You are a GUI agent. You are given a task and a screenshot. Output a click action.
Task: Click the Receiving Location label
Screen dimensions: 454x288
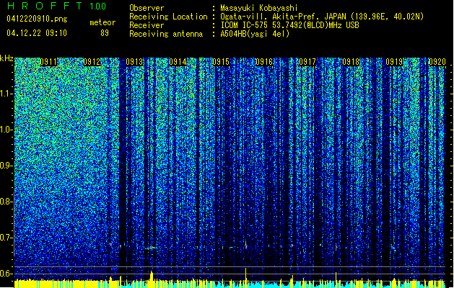click(x=168, y=17)
